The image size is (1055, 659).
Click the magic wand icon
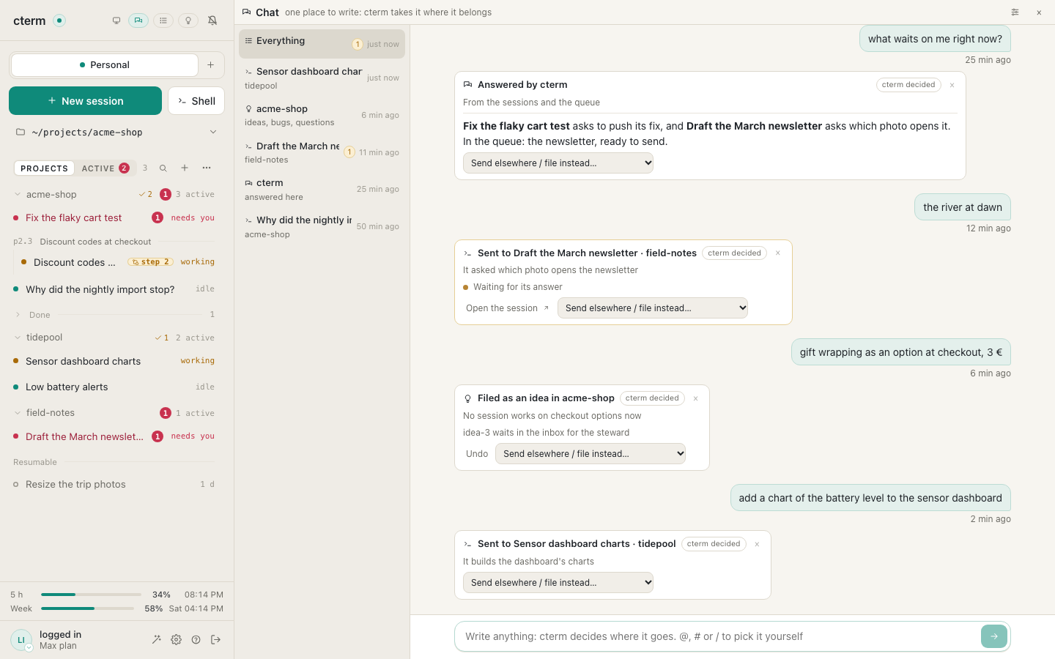(156, 640)
